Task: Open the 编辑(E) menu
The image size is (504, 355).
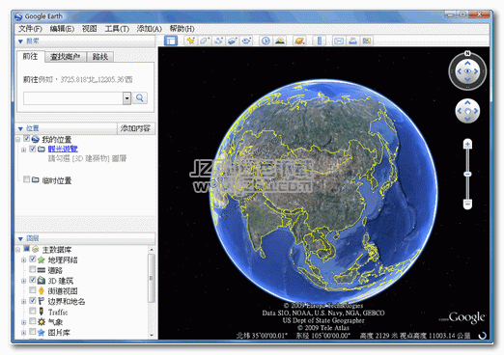Action: [x=62, y=29]
